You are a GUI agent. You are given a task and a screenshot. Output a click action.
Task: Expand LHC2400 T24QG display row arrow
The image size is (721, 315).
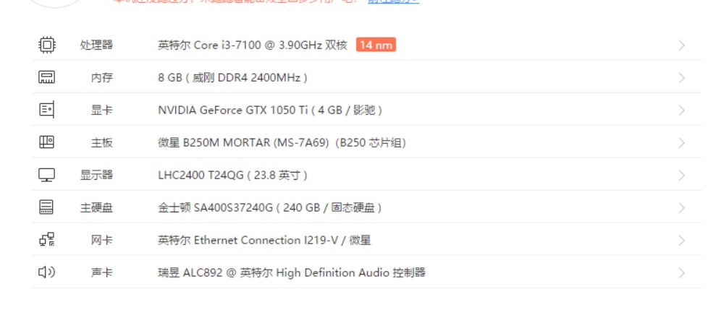681,176
